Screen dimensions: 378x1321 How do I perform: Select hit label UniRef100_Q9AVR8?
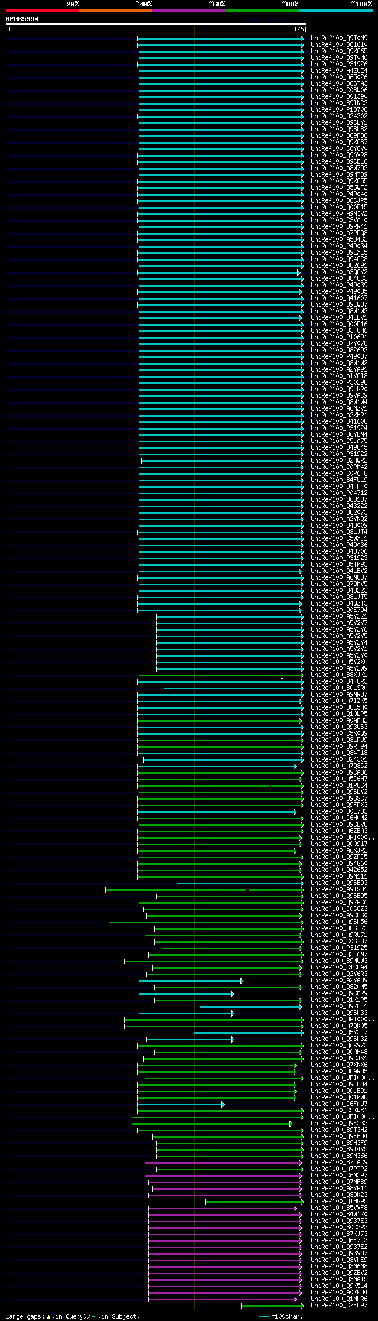point(339,155)
